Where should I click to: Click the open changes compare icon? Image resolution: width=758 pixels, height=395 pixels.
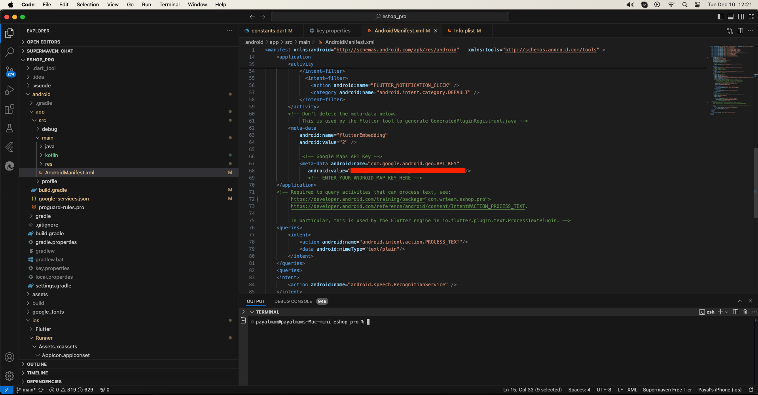click(730, 31)
